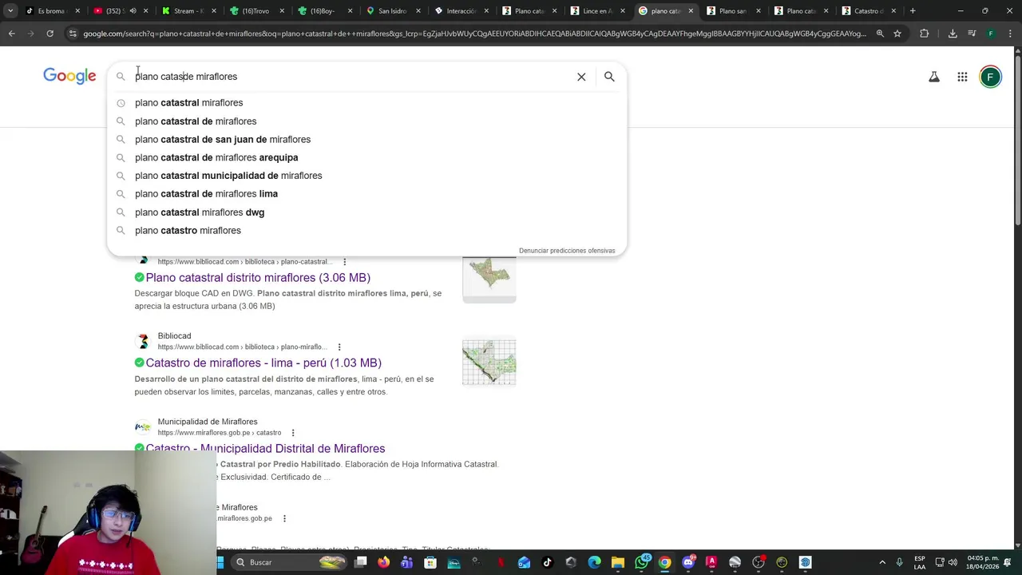1022x575 pixels.
Task: Open Chrome downloads icon
Action: tap(953, 34)
